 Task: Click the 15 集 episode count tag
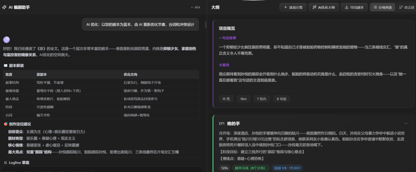pyautogui.click(x=226, y=99)
